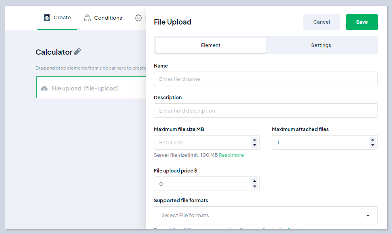Click the cloud upload icon in File upload element
This screenshot has height=234, width=392.
(44, 88)
